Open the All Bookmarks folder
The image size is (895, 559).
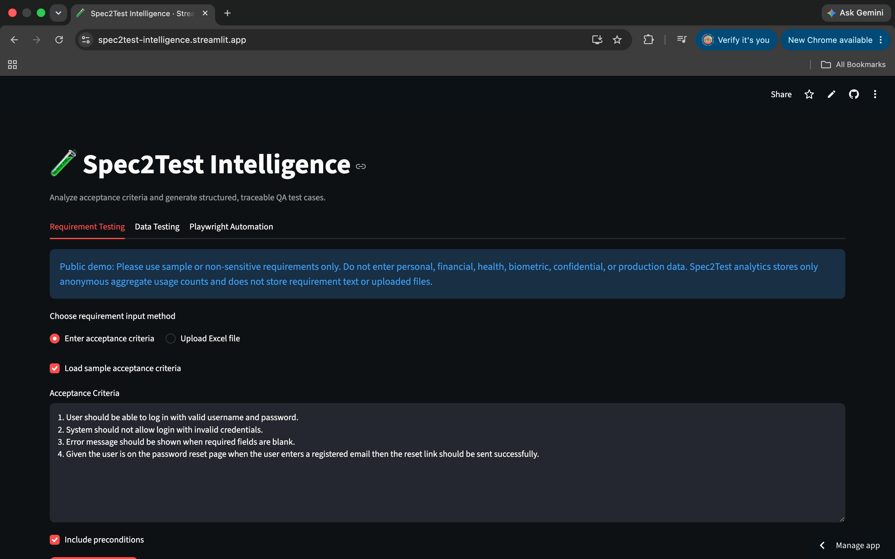point(853,65)
